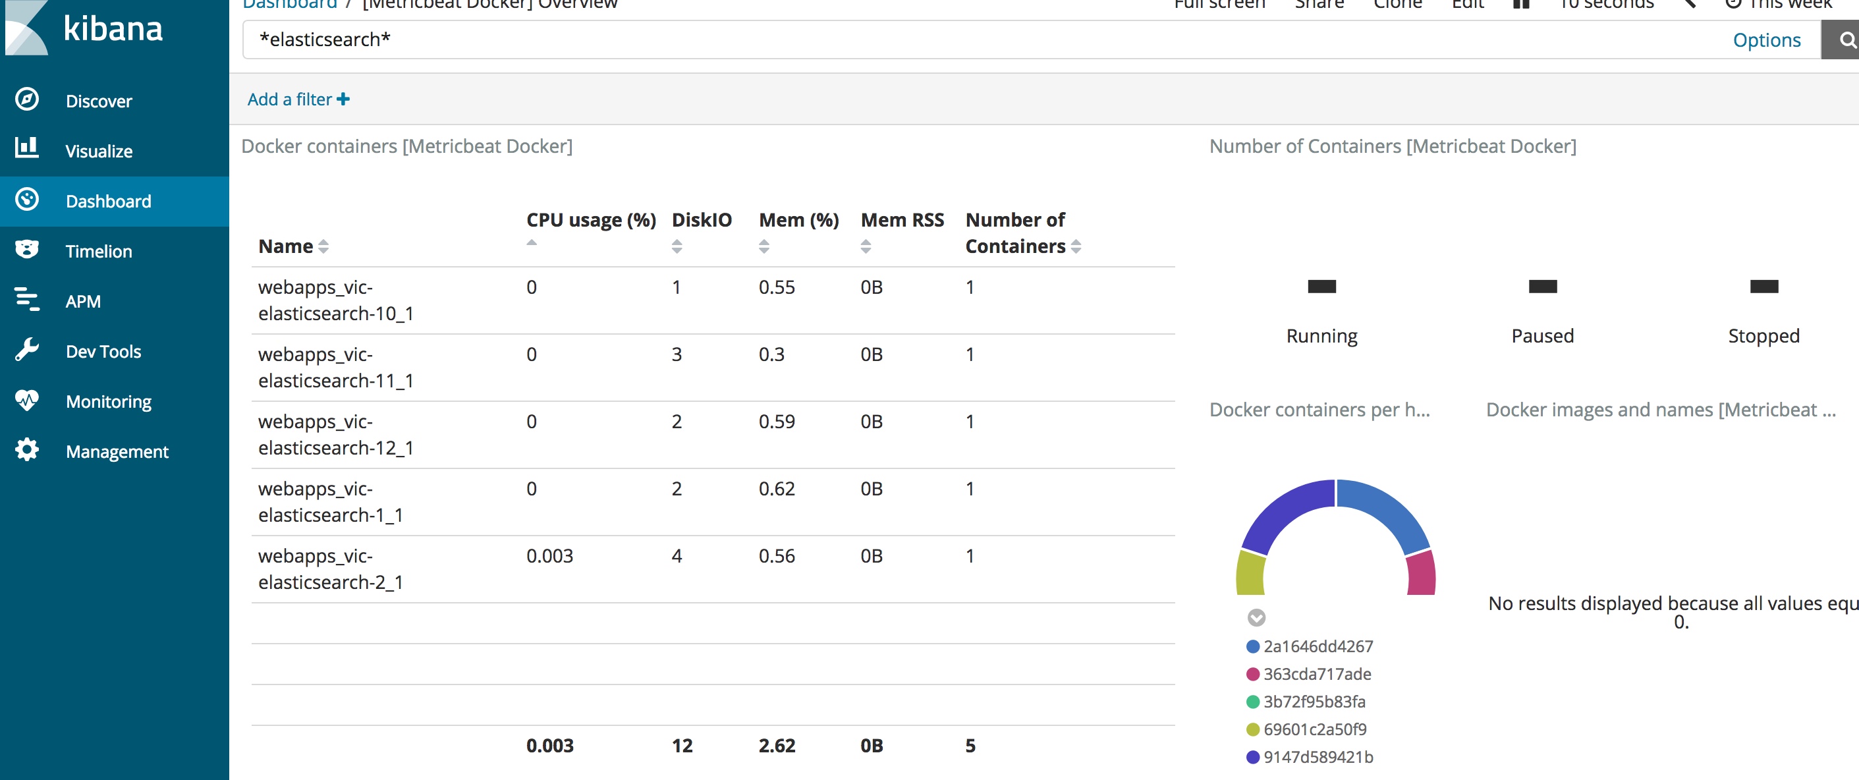Viewport: 1859px width, 780px height.
Task: Open the search bar Options link
Action: [x=1766, y=40]
